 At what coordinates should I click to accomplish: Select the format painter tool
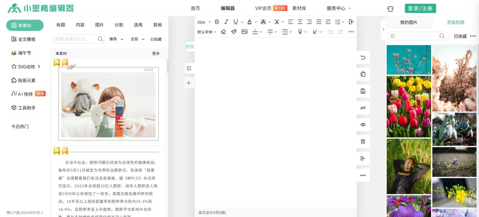pos(234,31)
